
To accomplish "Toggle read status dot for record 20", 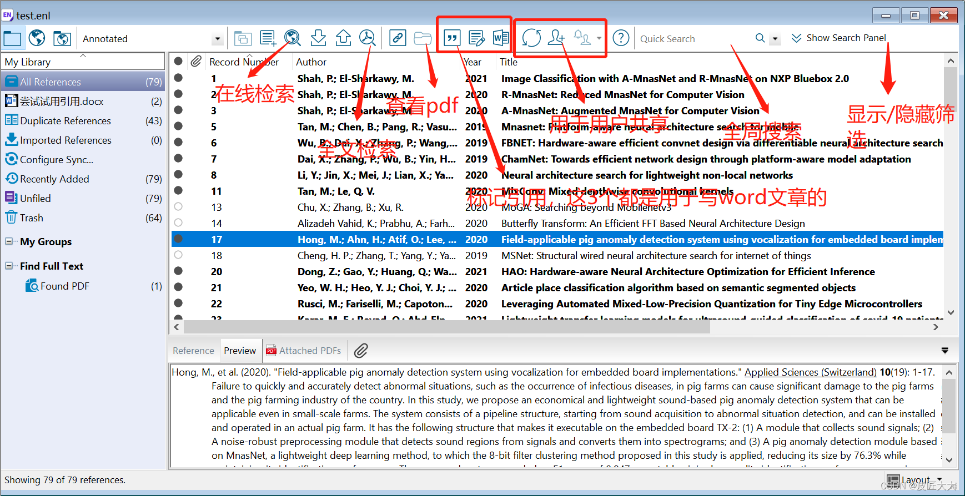I will pyautogui.click(x=178, y=271).
